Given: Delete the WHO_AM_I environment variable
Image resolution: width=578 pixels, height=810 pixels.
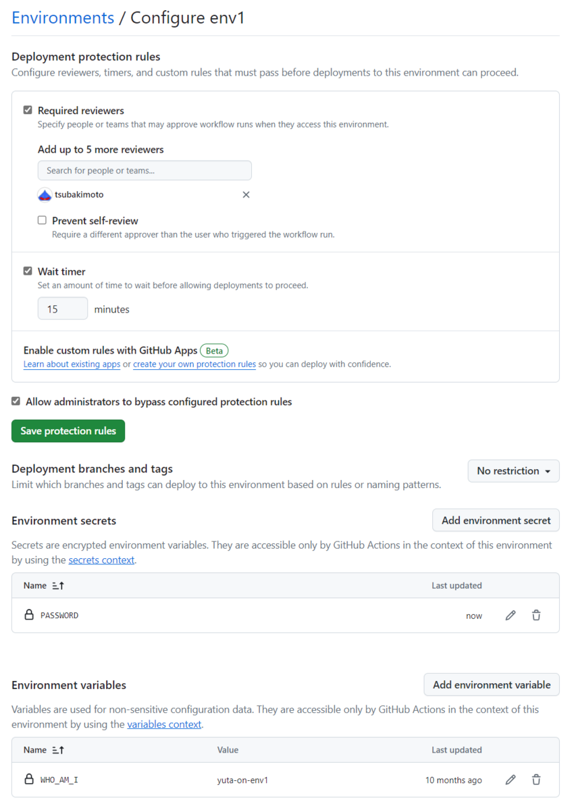Looking at the screenshot, I should [x=535, y=779].
